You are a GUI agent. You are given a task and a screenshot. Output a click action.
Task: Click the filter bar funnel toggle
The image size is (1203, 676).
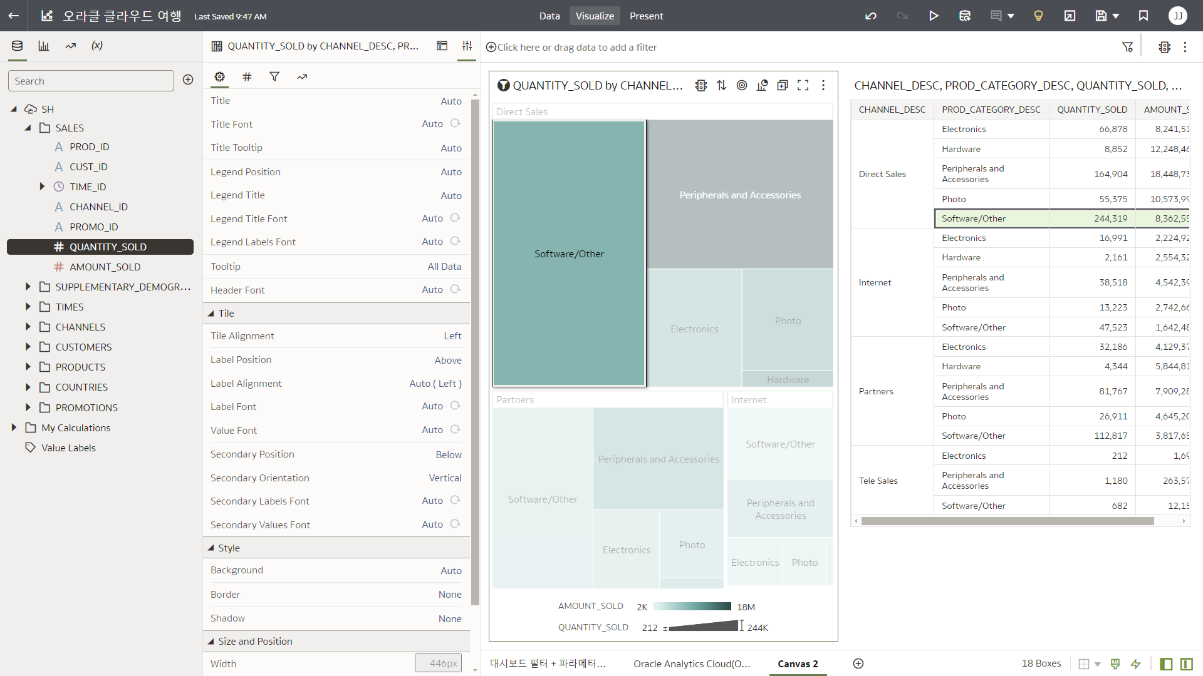point(1127,47)
